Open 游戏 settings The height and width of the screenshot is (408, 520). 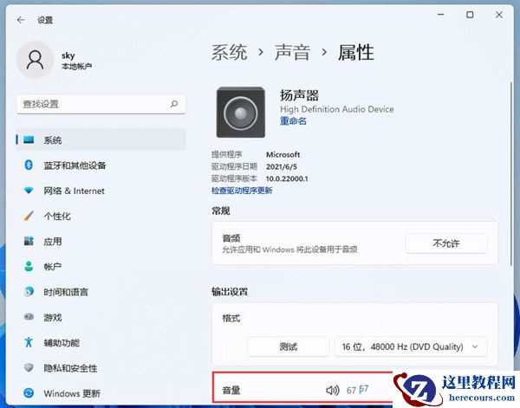click(x=101, y=317)
